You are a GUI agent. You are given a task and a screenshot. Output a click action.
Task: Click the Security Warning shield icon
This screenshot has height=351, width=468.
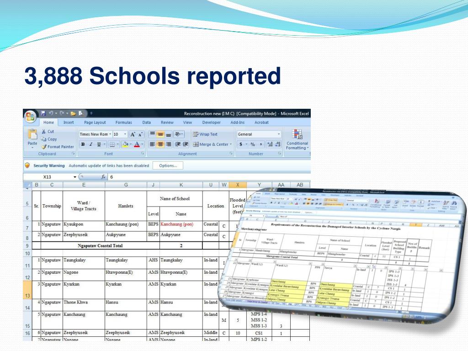[x=27, y=165]
